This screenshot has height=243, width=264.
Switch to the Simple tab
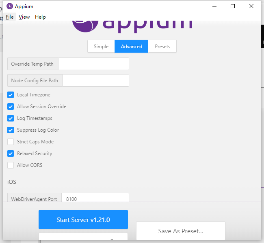[x=101, y=46]
